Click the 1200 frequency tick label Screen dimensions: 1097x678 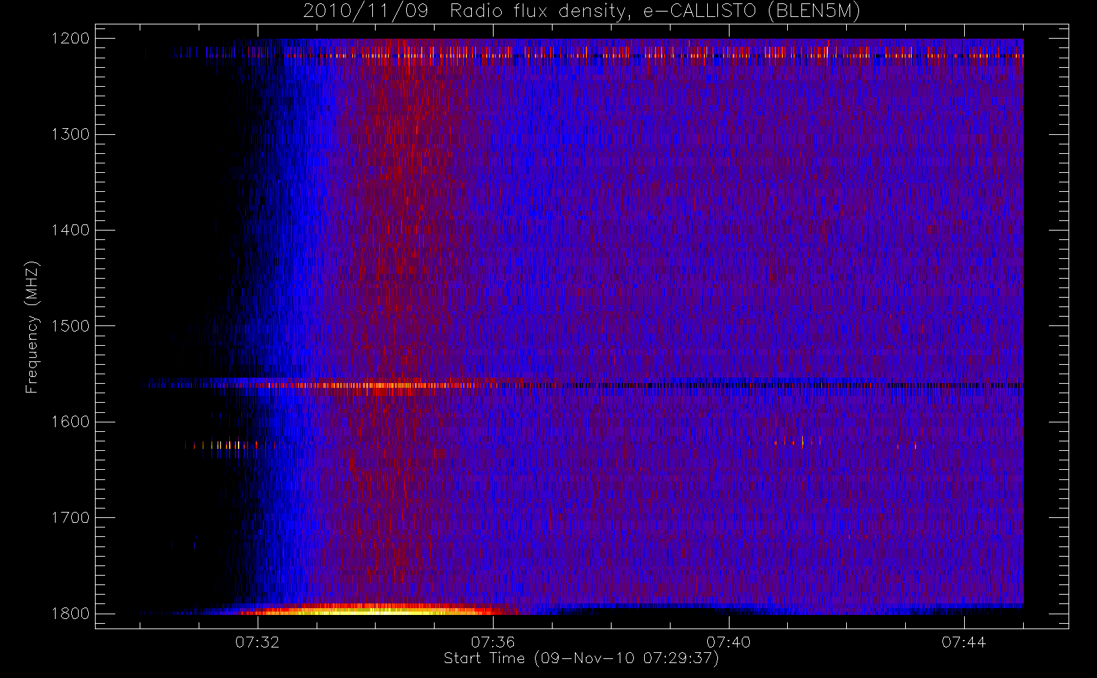point(71,39)
